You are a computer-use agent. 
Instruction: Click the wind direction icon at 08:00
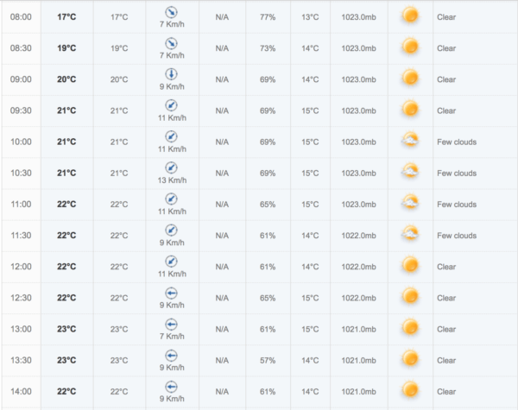(172, 13)
